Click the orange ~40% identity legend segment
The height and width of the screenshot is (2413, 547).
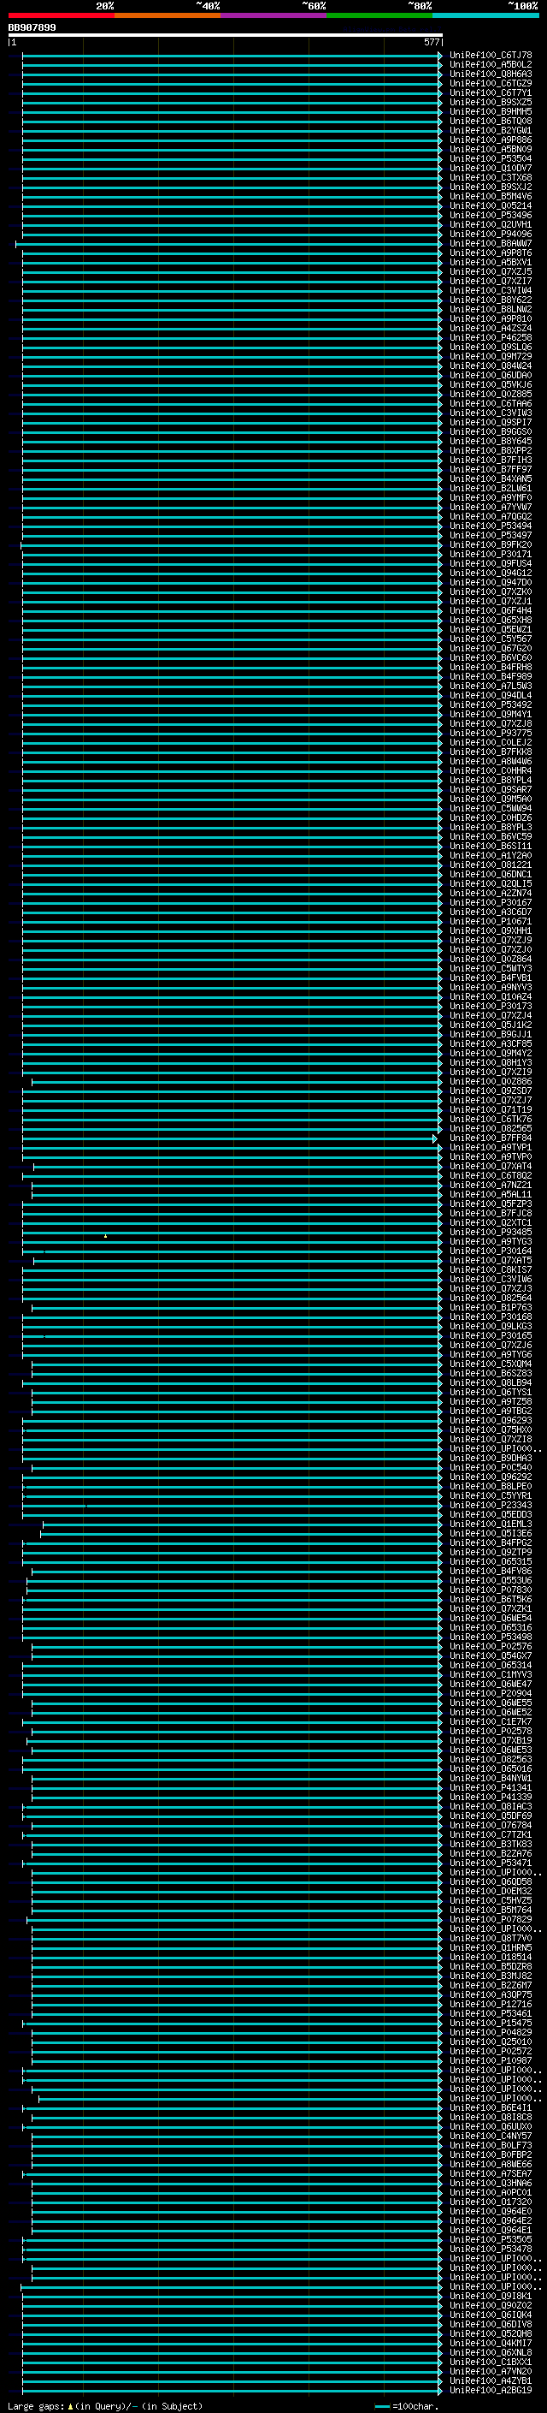[167, 15]
